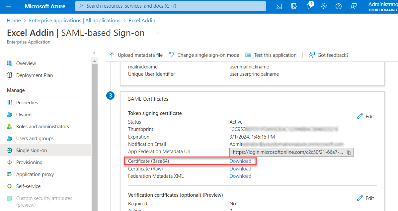Image resolution: width=398 pixels, height=211 pixels.
Task: Download the Federation Metadata XML
Action: point(240,176)
